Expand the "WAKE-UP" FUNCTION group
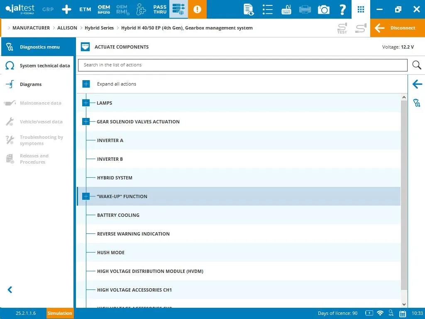425x319 pixels. [x=86, y=196]
